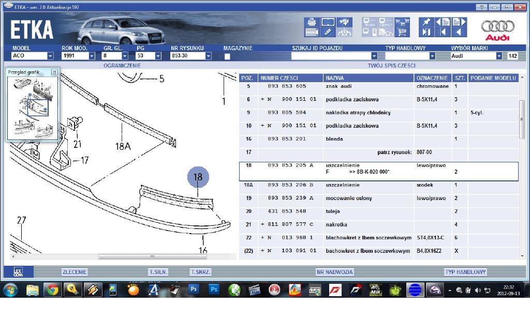The image size is (530, 336).
Task: Open Google Chrome from the taskbar
Action: point(52,290)
